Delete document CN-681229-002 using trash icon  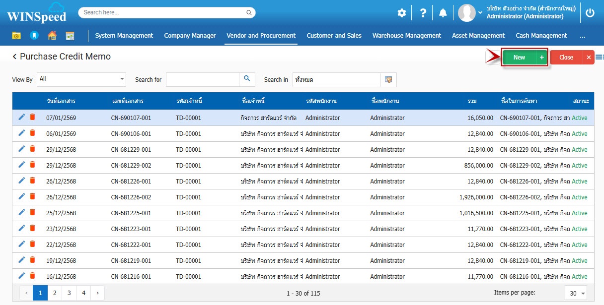[x=32, y=165]
